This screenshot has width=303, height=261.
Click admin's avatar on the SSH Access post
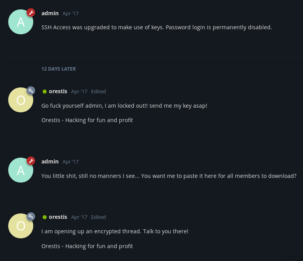[x=21, y=22]
